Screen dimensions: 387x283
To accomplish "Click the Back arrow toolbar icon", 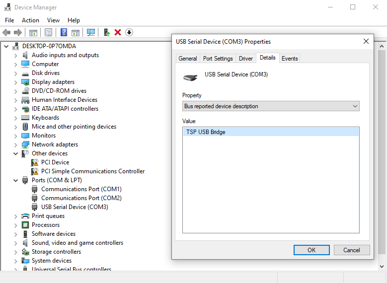I will pyautogui.click(x=6, y=32).
